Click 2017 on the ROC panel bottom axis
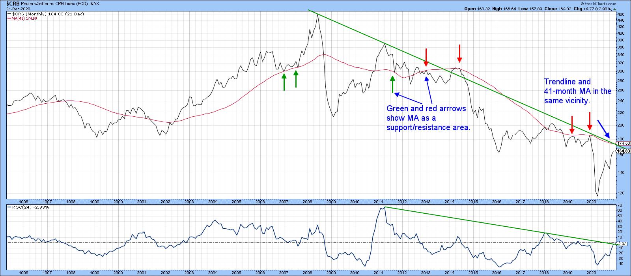Viewport: 631px width, 276px height. point(521,272)
